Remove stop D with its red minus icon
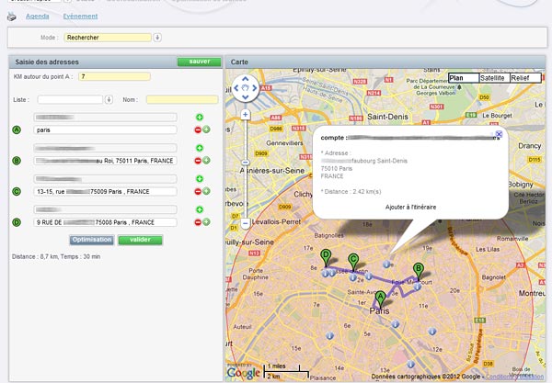 (198, 222)
